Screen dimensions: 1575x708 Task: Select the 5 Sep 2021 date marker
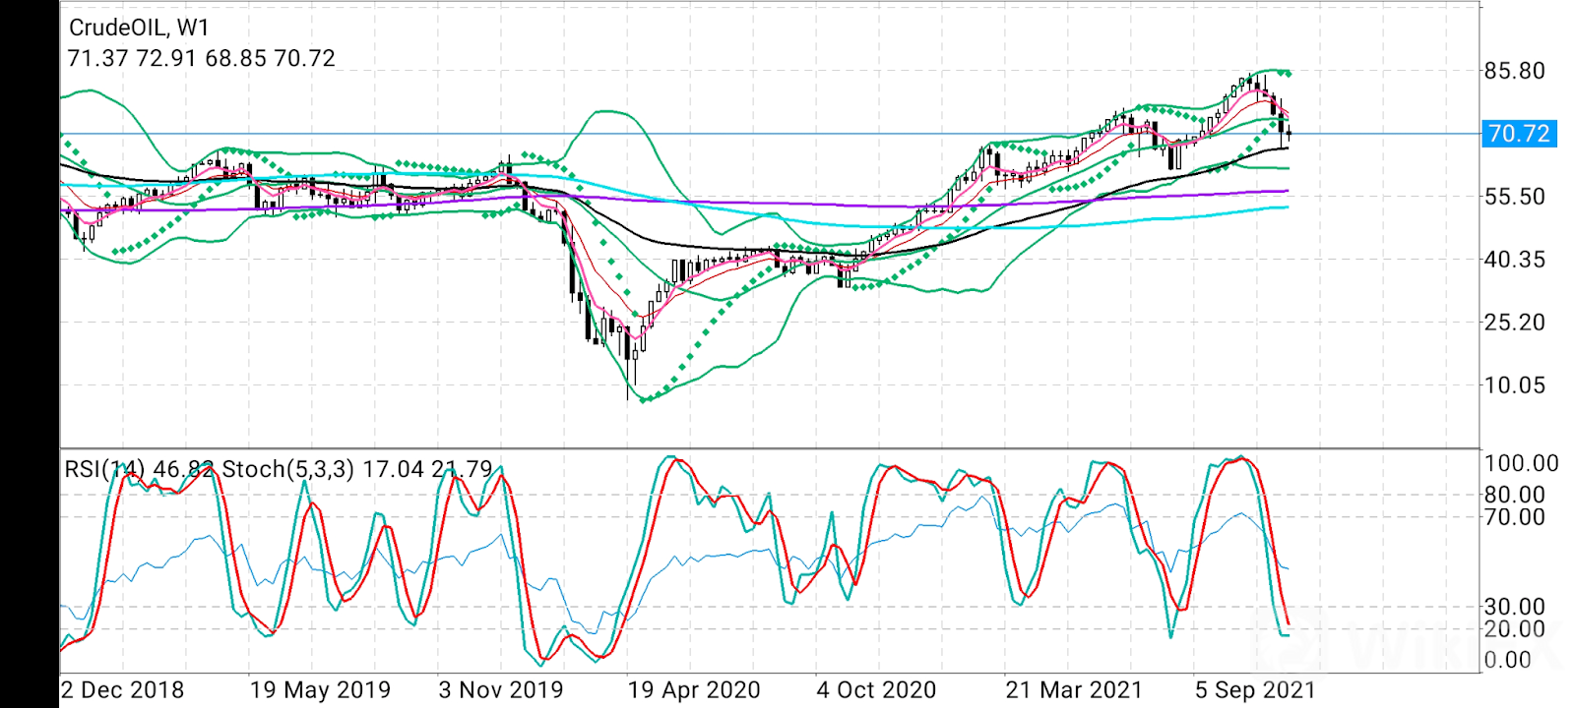point(1255,690)
